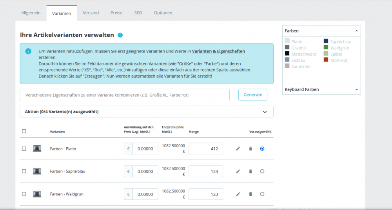Click the 'Menge' column header
The image size is (392, 210).
tap(194, 132)
